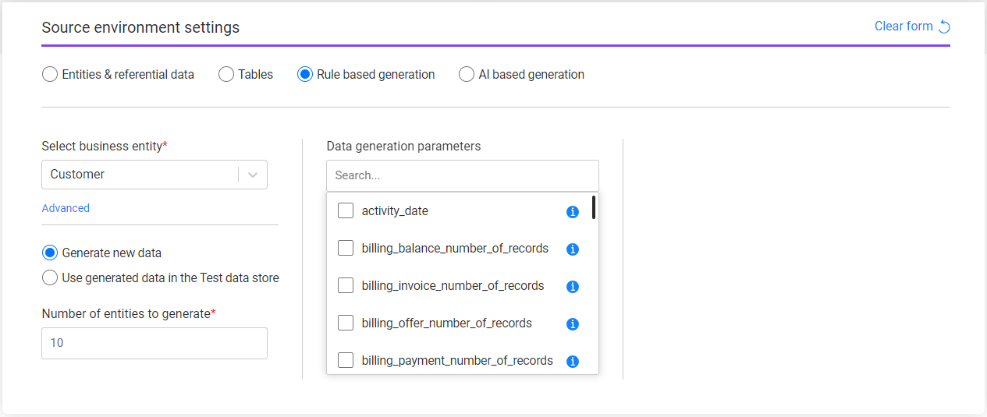Image resolution: width=987 pixels, height=417 pixels.
Task: Open the Select business entity dropdown arrow
Action: [253, 175]
